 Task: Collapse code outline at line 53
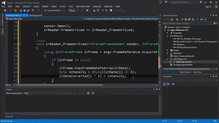tap(20, 44)
